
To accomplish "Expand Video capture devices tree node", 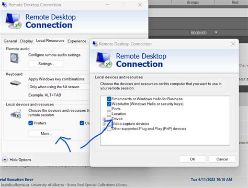I will 104,124.
